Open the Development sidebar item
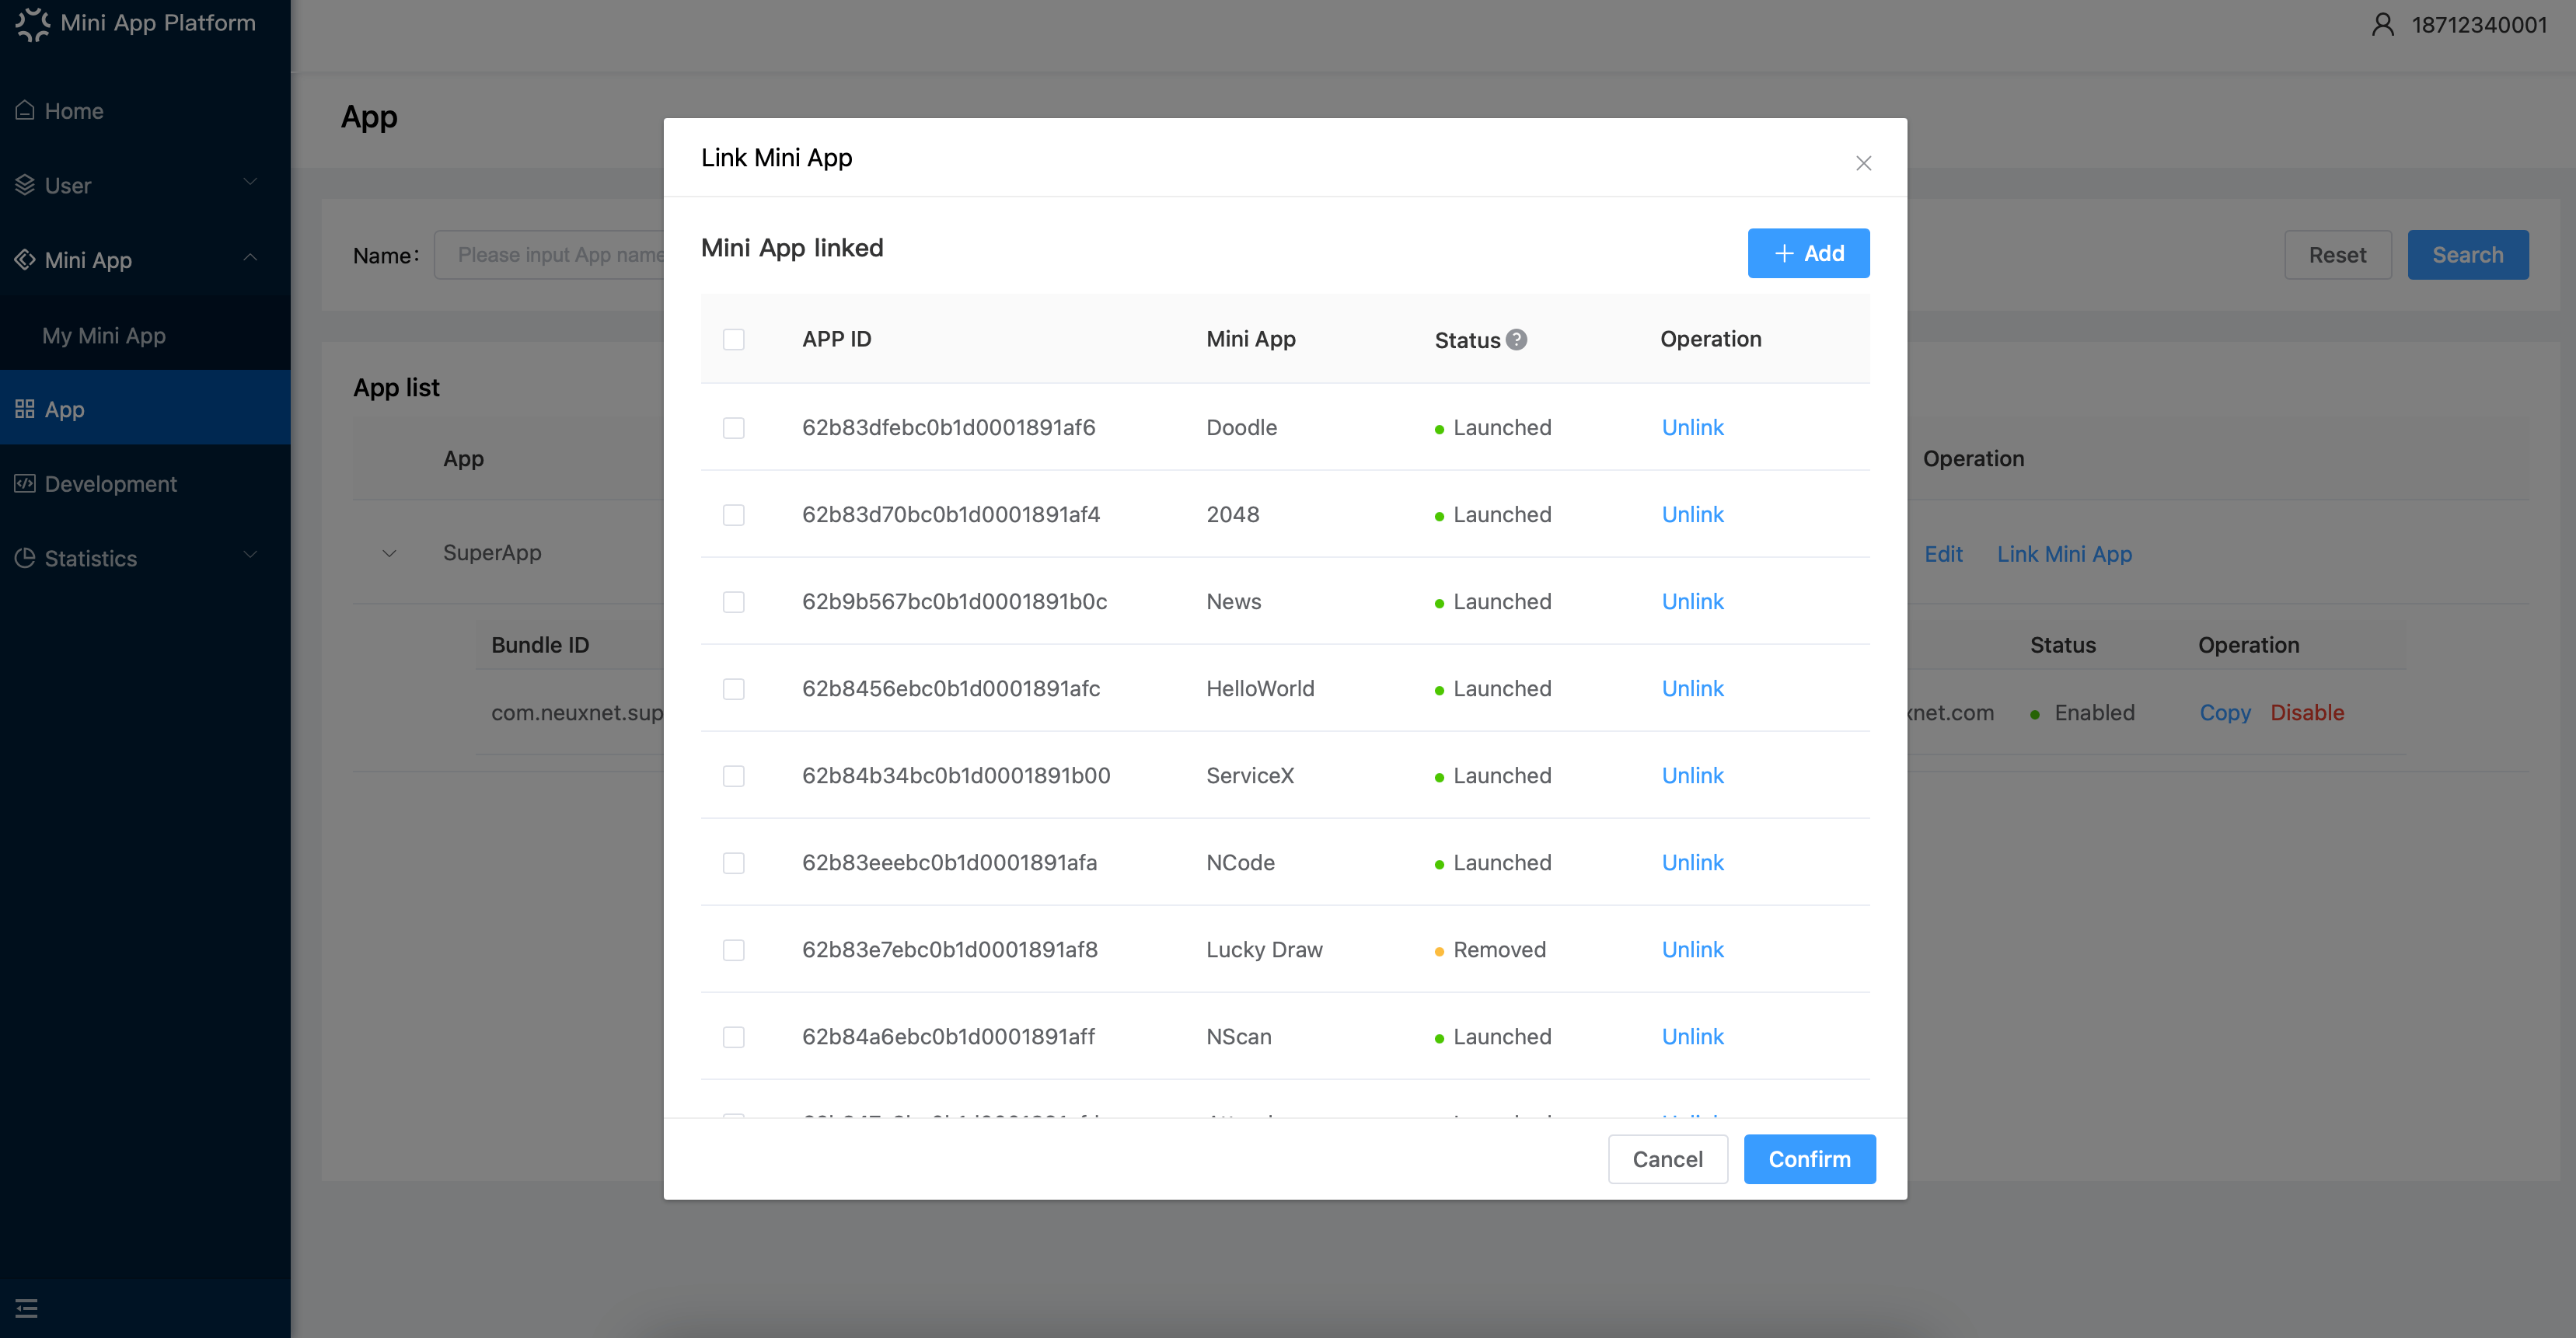The height and width of the screenshot is (1338, 2576). (x=145, y=483)
